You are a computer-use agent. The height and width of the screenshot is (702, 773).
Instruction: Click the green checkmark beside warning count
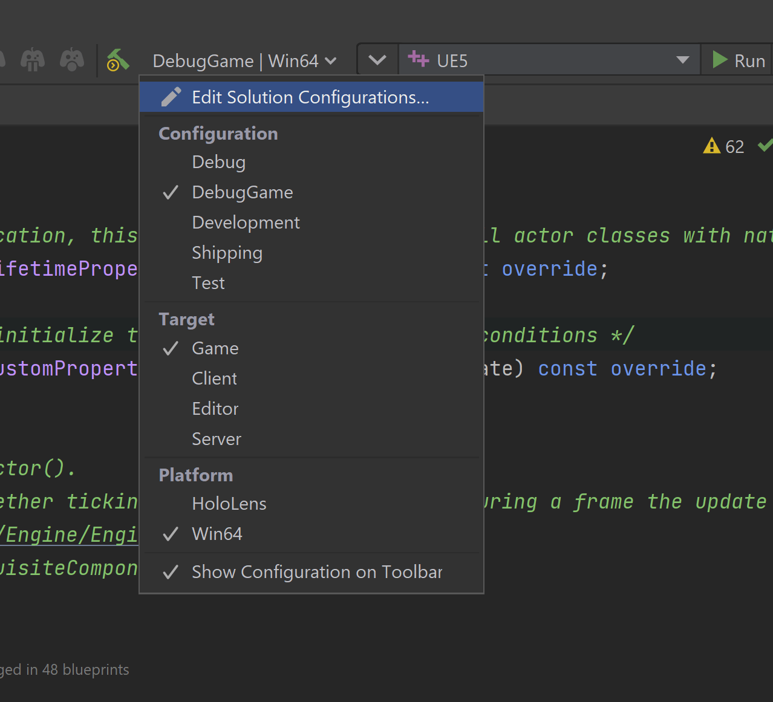pos(765,146)
